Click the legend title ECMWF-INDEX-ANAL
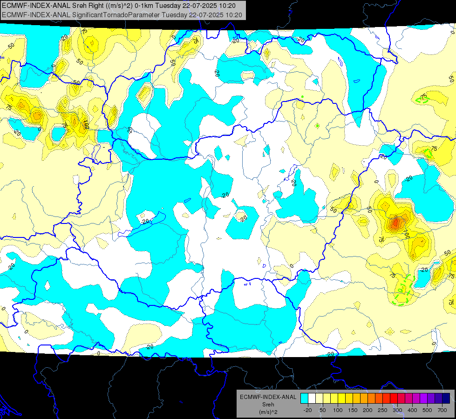Screen dimensions: 456x419 tap(268, 397)
